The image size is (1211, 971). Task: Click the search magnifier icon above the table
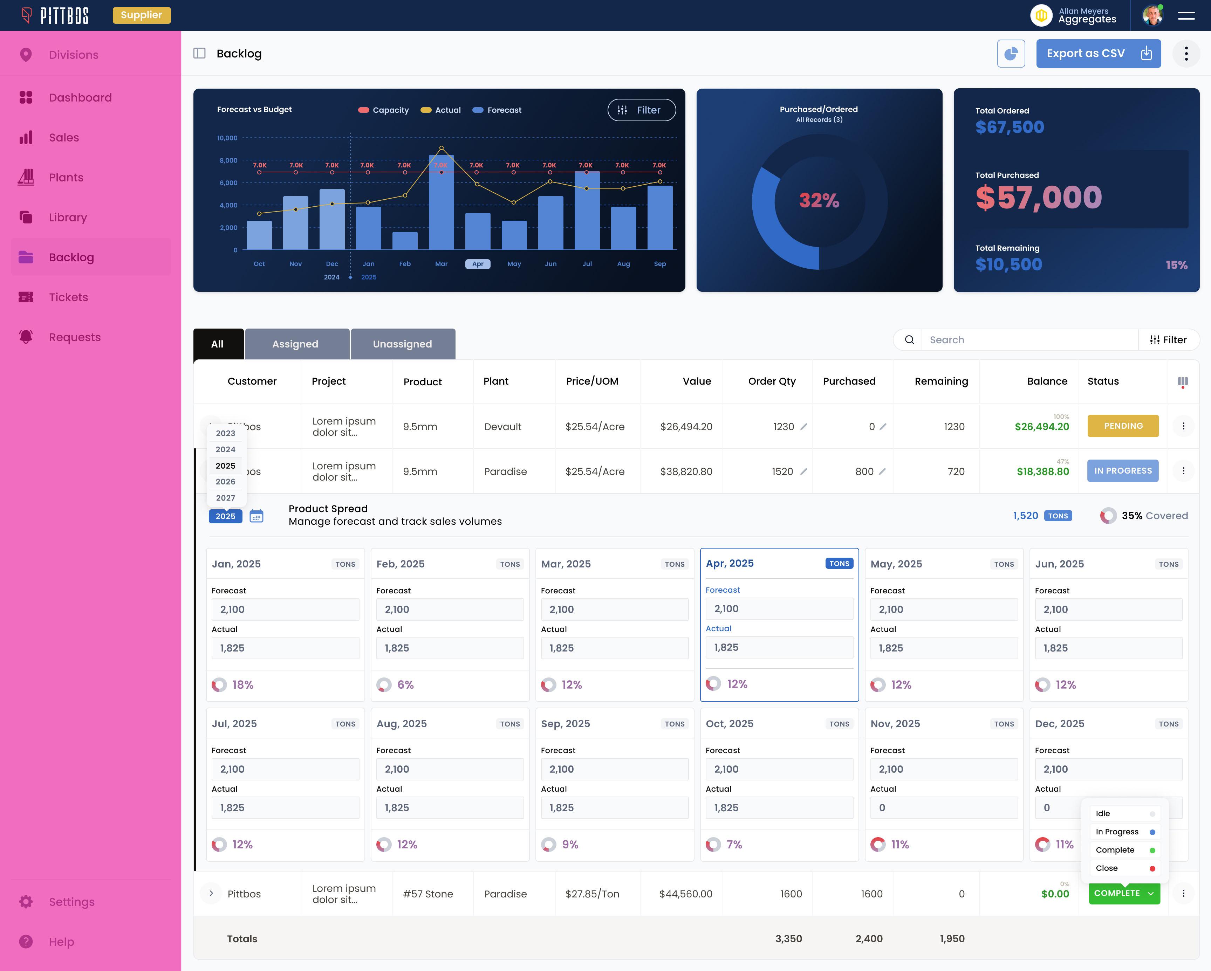(x=908, y=340)
